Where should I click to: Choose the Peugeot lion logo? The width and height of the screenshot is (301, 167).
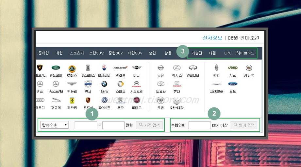120,100
